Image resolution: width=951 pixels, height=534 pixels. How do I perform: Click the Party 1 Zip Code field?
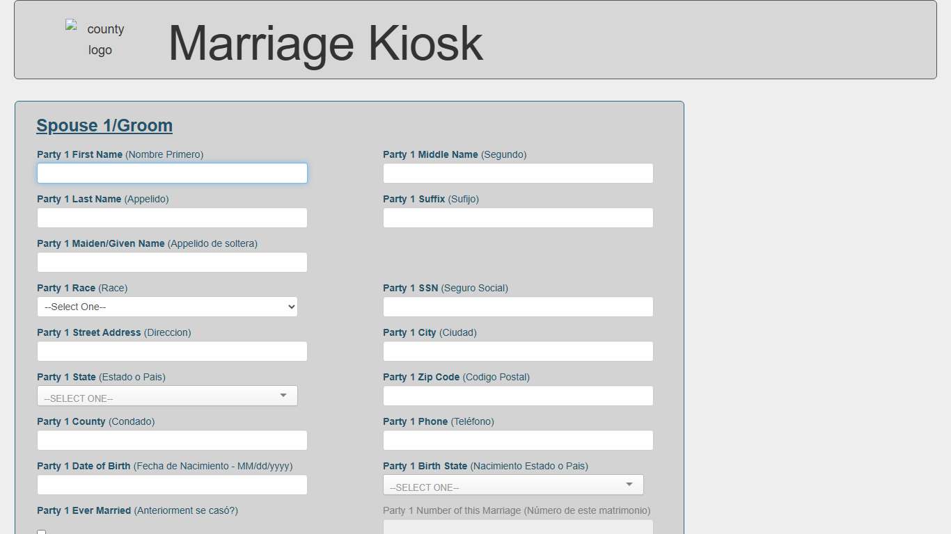point(518,395)
